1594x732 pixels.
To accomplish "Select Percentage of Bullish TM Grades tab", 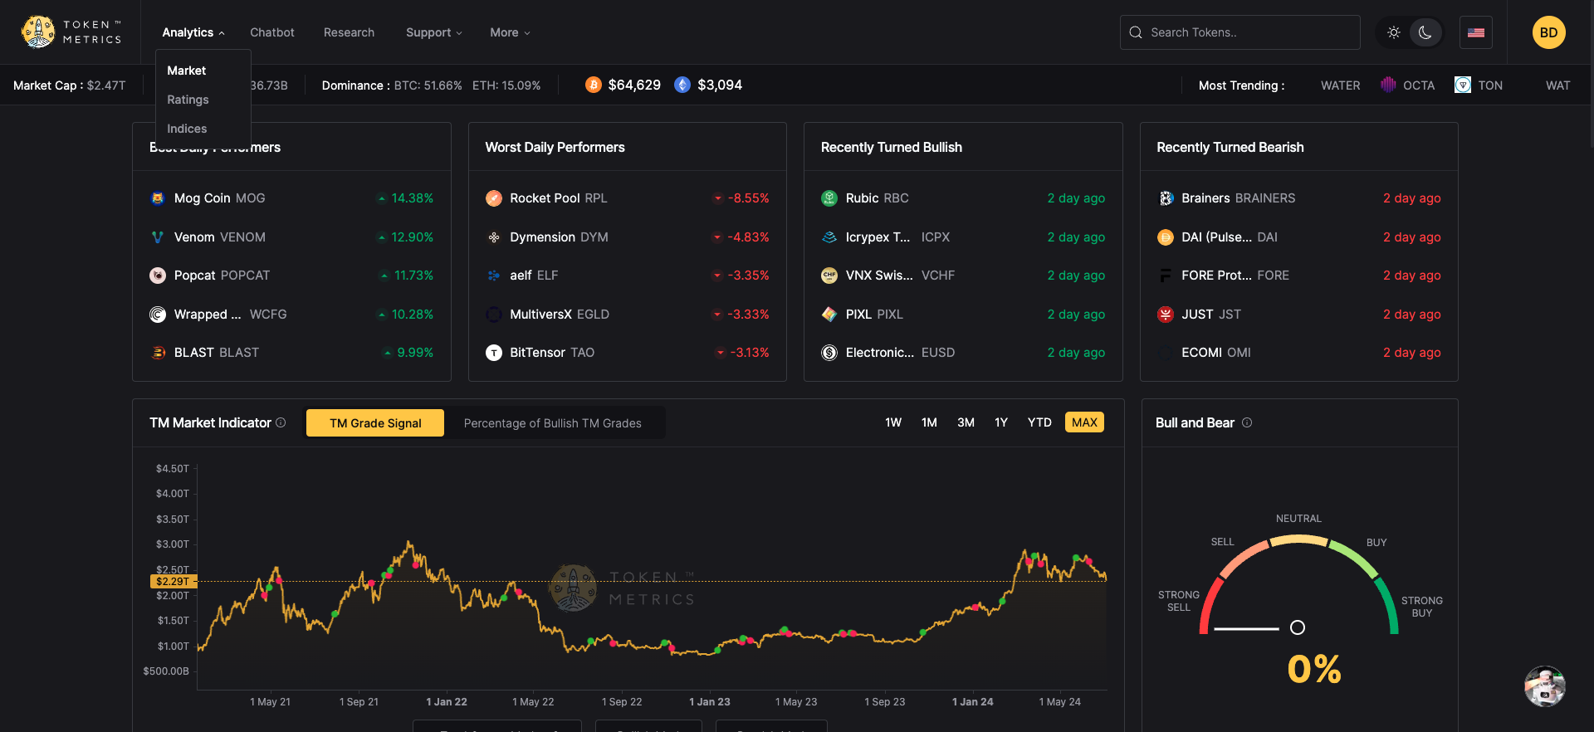I will 553,423.
